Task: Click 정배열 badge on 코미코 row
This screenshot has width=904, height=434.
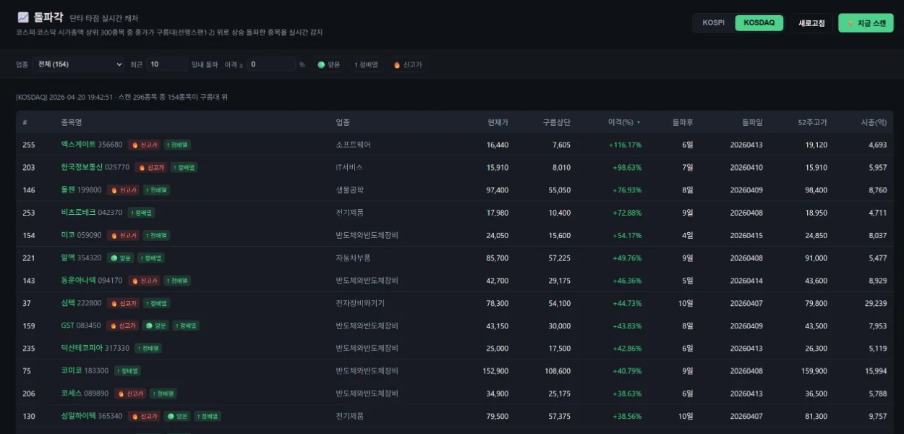Action: point(127,371)
